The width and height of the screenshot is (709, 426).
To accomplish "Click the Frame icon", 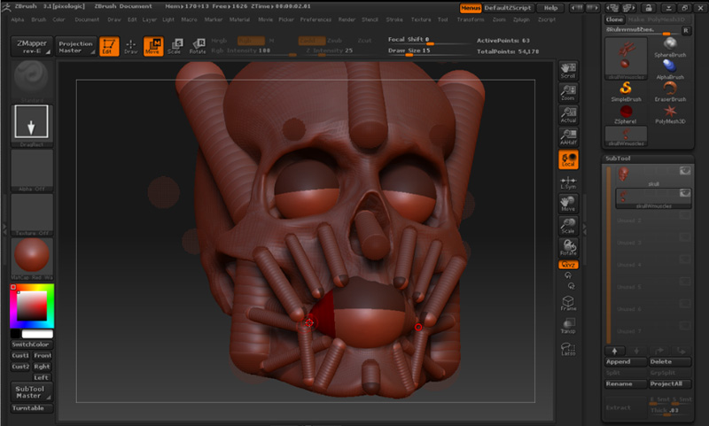I will 568,303.
